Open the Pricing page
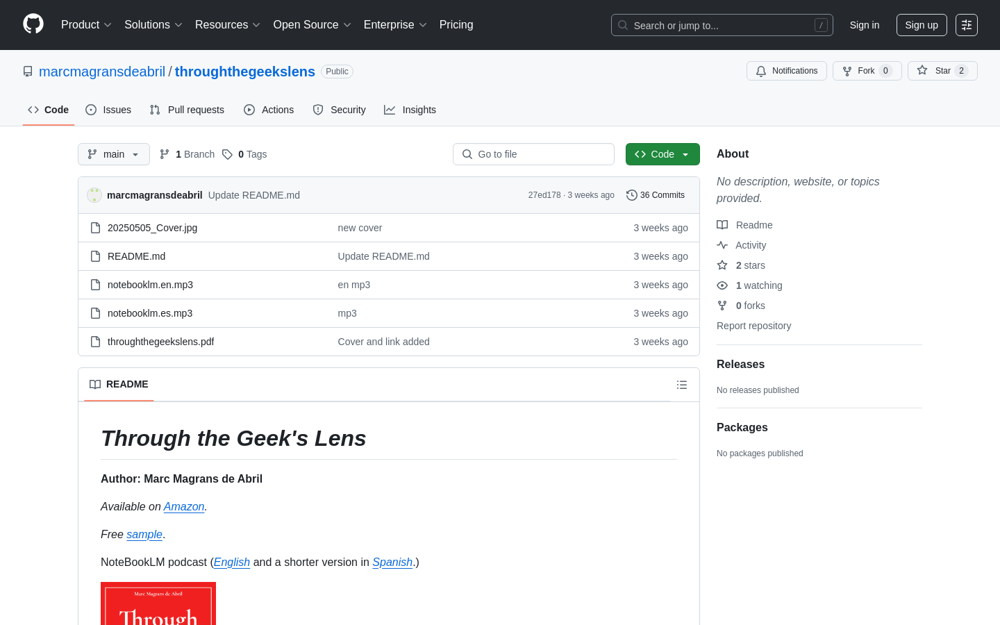 456,25
